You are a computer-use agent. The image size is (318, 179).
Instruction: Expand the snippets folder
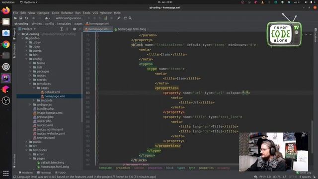(34, 100)
